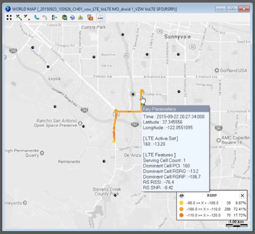Click the gray hang-up phone icon
The width and height of the screenshot is (255, 234).
pyautogui.click(x=45, y=17)
